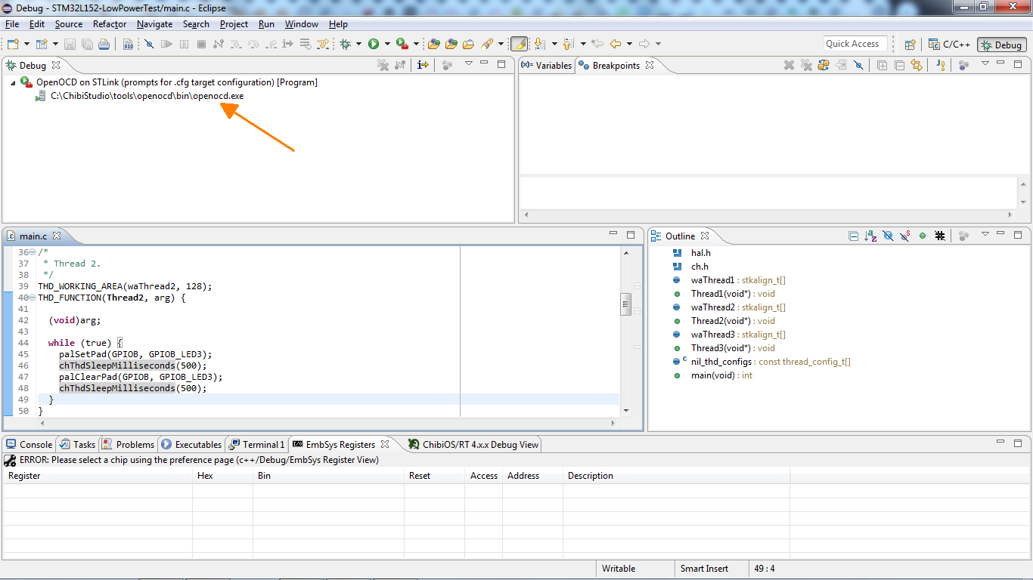Switch to the Variables tab

547,66
